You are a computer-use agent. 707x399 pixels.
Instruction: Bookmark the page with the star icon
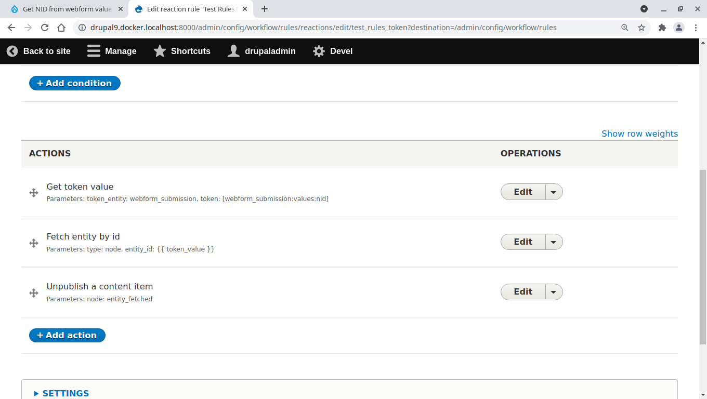(x=641, y=28)
